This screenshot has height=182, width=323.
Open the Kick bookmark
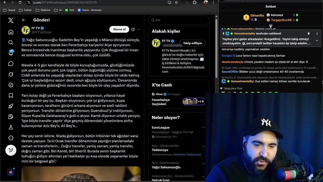[69, 10]
